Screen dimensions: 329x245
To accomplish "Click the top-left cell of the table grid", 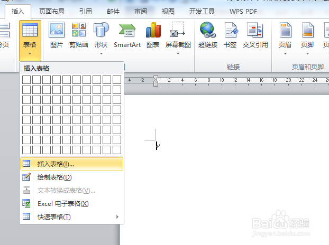I will tap(26, 80).
